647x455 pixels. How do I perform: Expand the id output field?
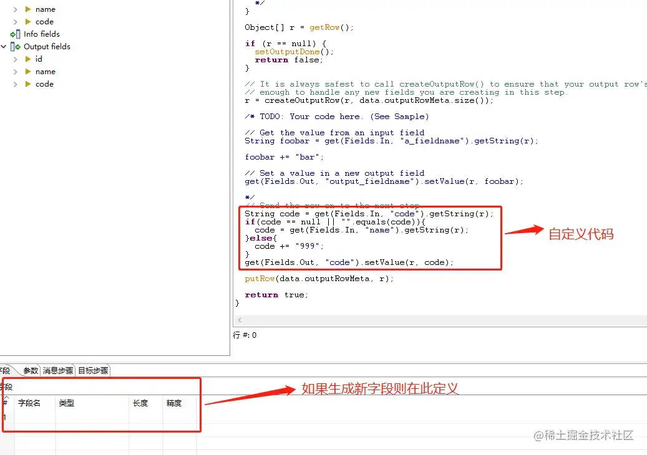tap(15, 59)
